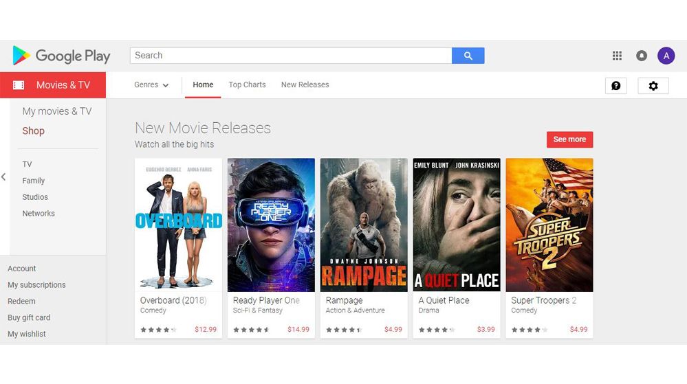
Task: Open My wishlist link
Action: pos(26,334)
